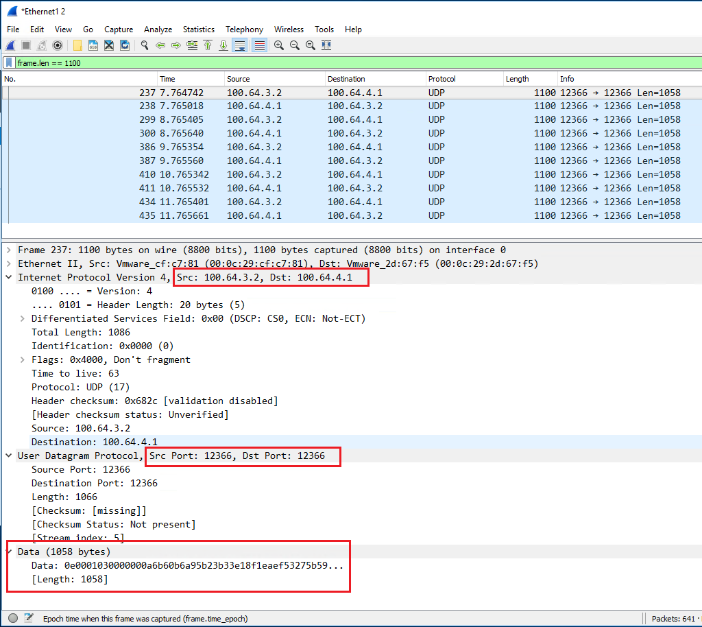This screenshot has width=702, height=627.
Task: Open the Capture options gear icon
Action: coord(58,45)
